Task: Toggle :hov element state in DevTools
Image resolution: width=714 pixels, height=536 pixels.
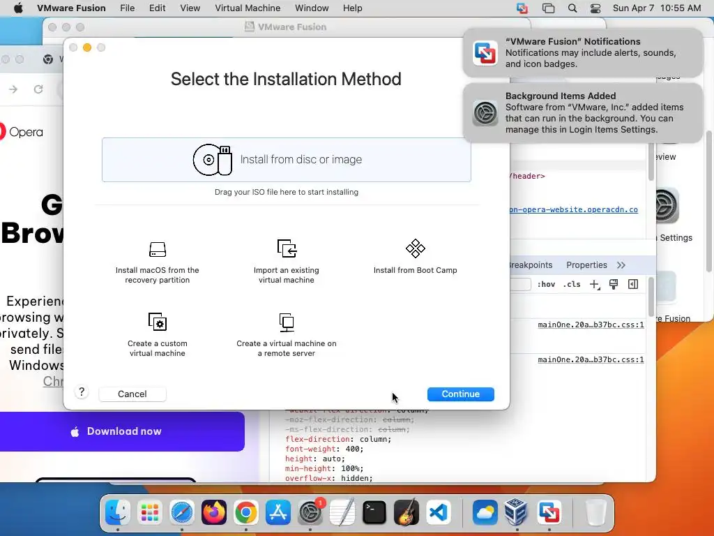Action: (546, 285)
